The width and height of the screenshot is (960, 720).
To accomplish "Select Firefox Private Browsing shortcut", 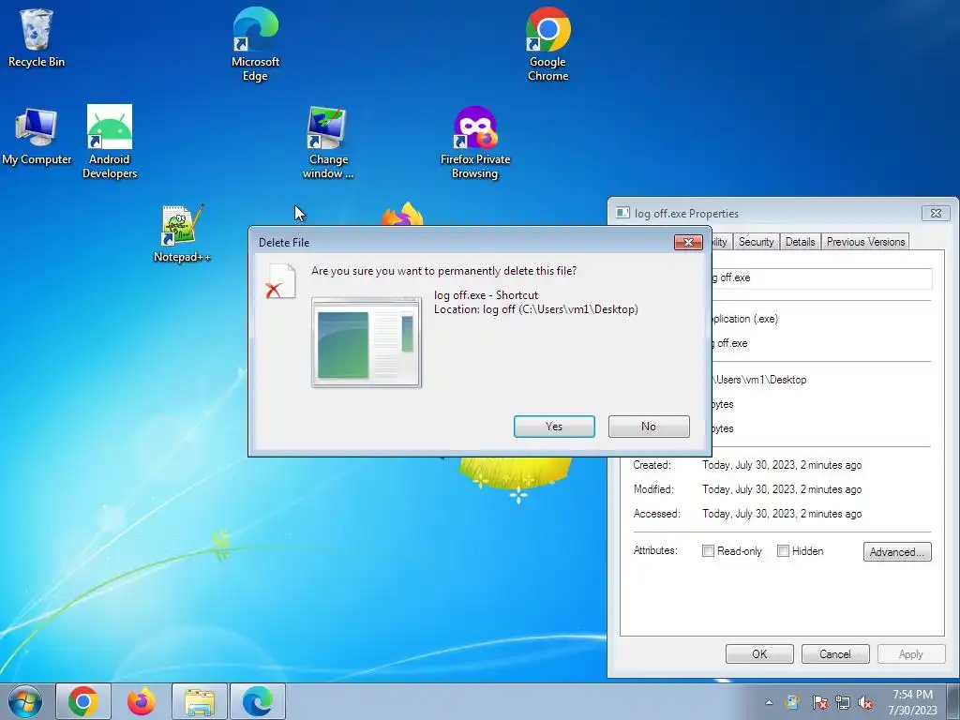I will point(475,142).
